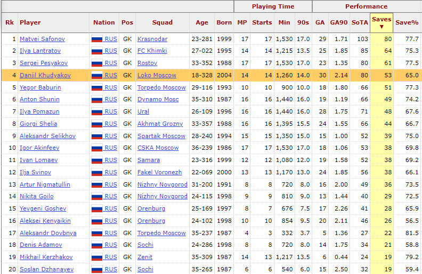The image size is (422, 274).
Task: Open Ivan Lomaev player link
Action: (39, 160)
